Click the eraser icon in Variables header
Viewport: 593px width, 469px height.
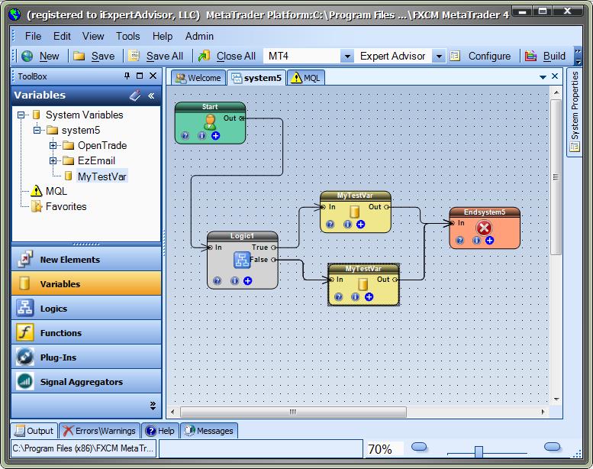[135, 95]
